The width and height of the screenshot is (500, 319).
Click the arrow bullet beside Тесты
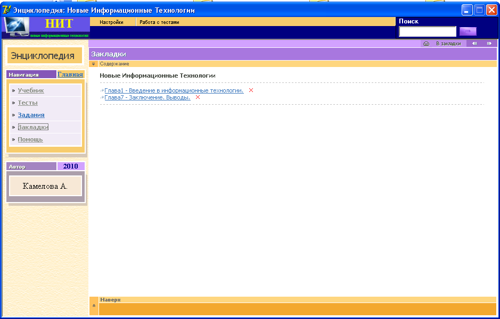tap(13, 103)
